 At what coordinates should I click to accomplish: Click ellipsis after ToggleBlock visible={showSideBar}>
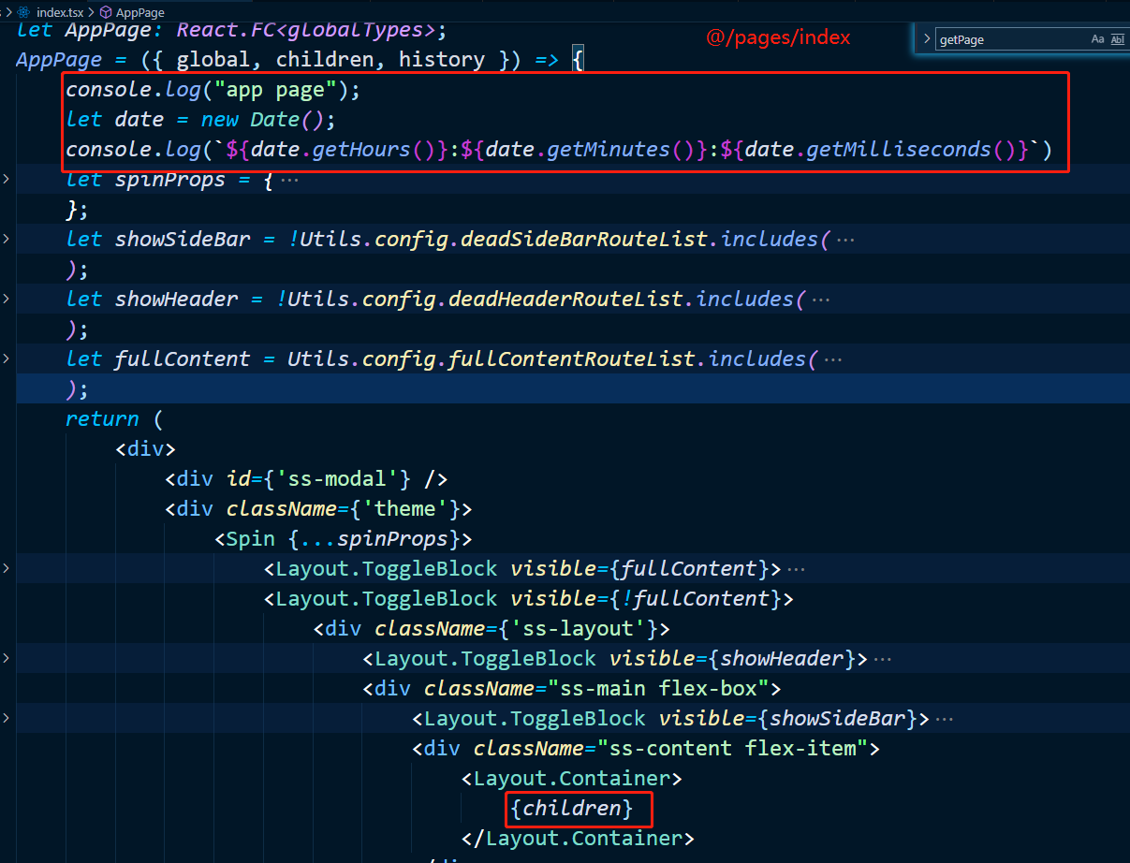point(945,719)
